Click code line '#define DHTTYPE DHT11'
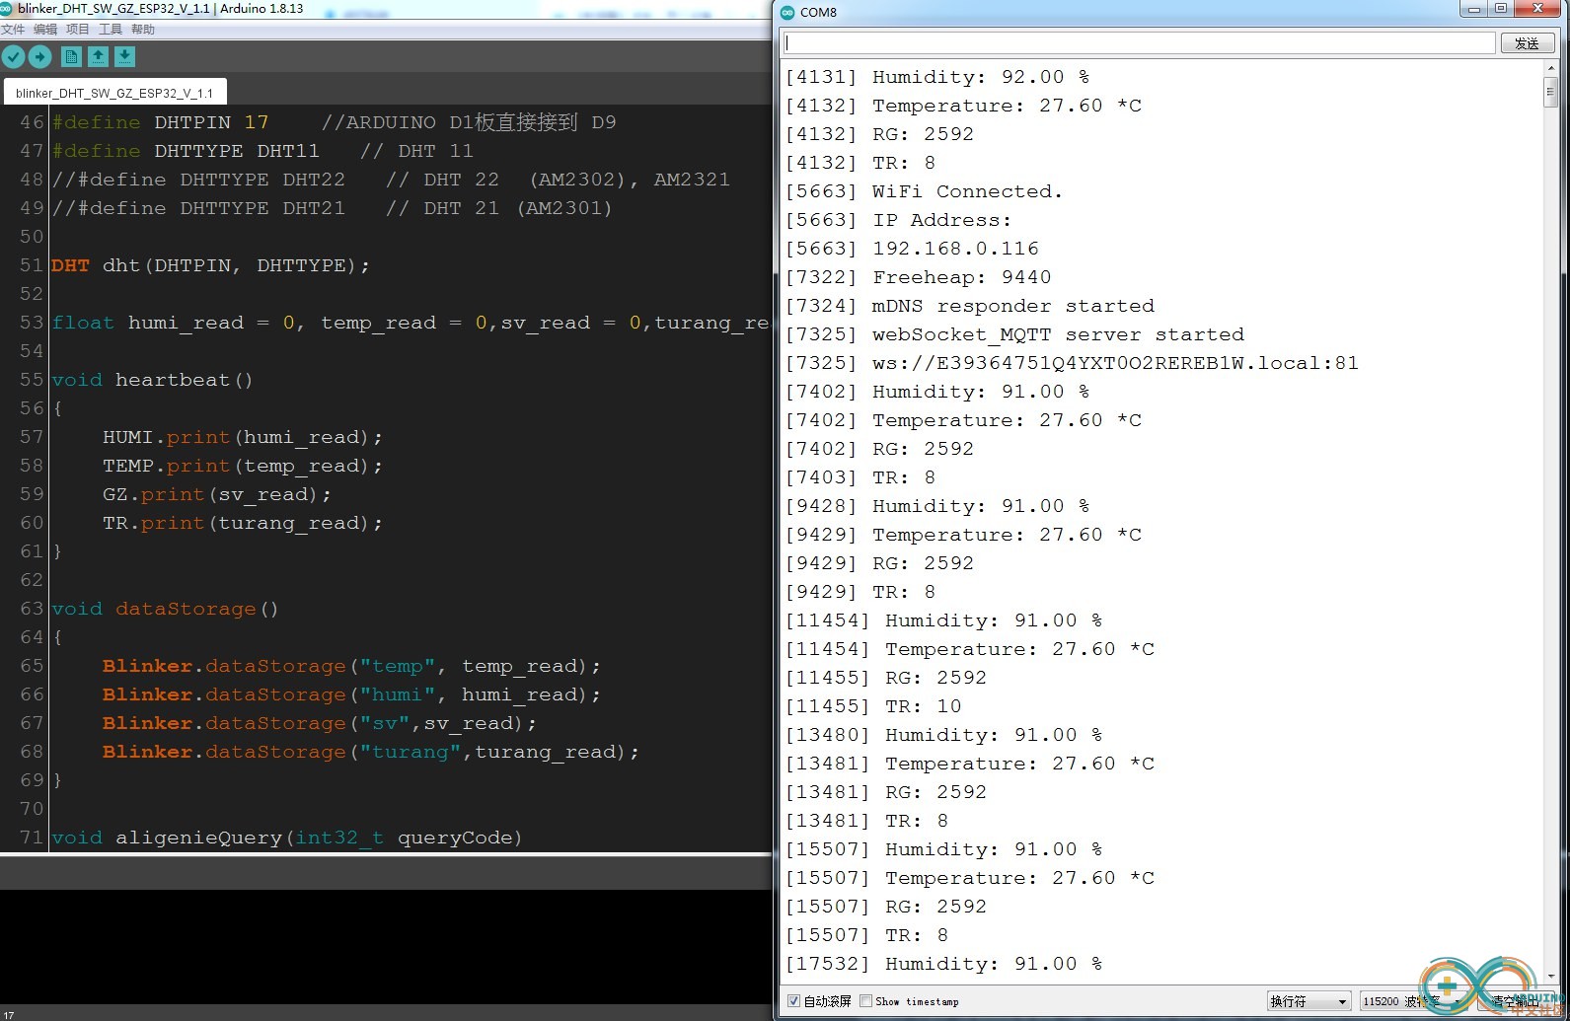 click(x=186, y=151)
